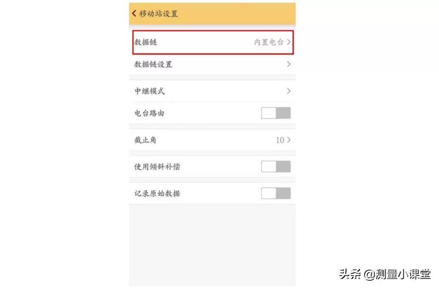This screenshot has width=439, height=288.
Task: Enter the 中继模式 relay mode settings
Action: (211, 91)
